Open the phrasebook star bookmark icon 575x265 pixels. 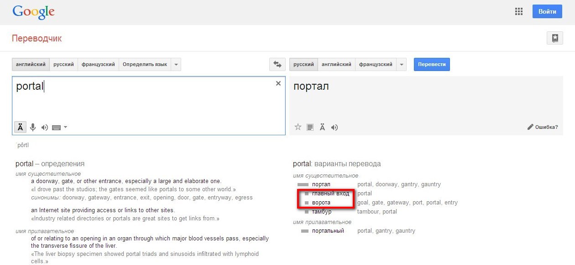[554, 38]
